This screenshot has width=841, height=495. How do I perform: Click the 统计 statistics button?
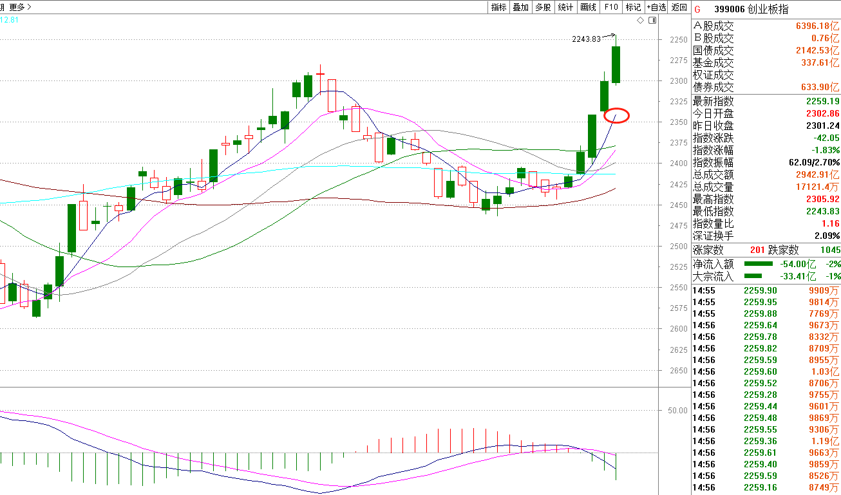(x=565, y=7)
